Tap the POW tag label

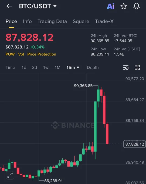[x=10, y=54]
